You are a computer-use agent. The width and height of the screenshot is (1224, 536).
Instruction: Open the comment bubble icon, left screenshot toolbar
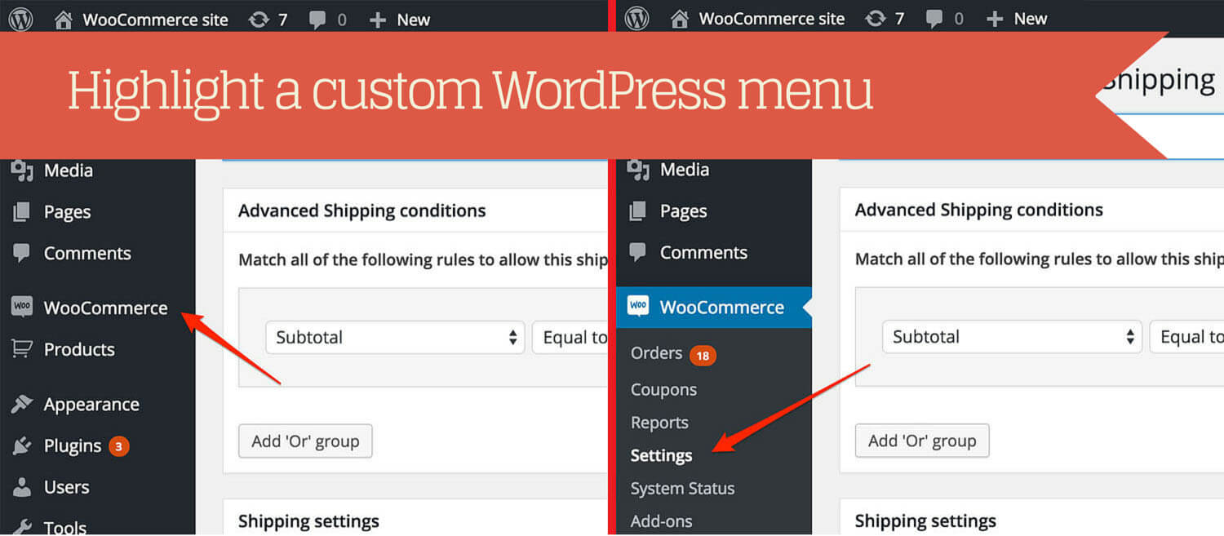click(317, 20)
